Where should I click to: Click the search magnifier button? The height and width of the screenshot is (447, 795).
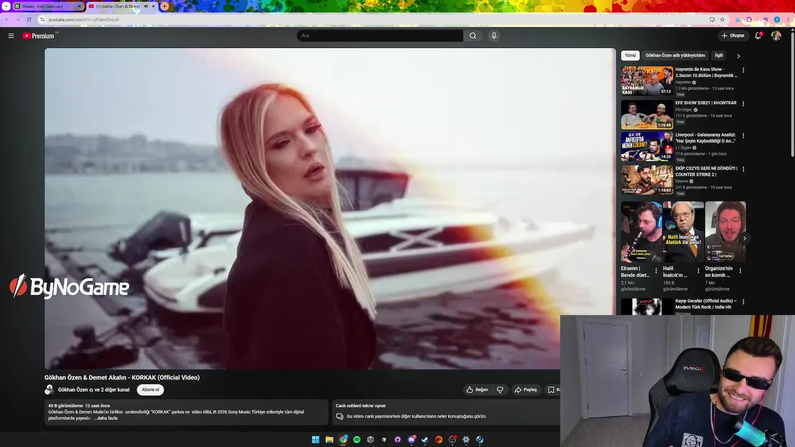(x=473, y=36)
